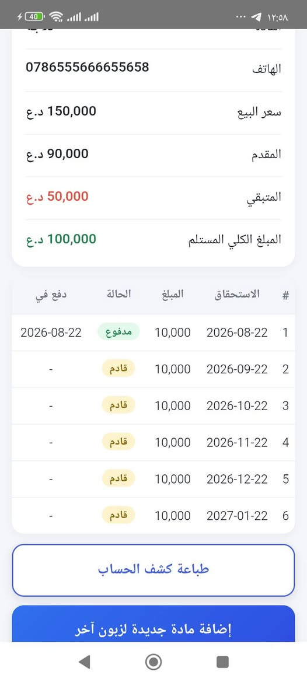
Task: Tap the battery indicator showing 40
Action: (x=35, y=17)
